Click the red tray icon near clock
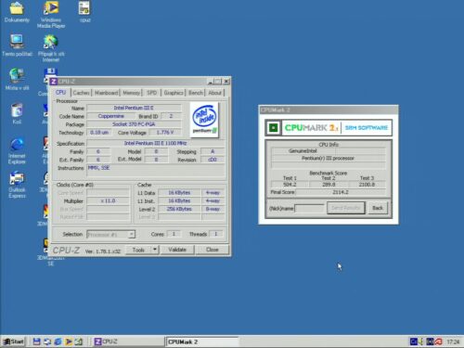 (438, 342)
